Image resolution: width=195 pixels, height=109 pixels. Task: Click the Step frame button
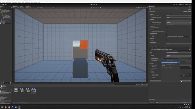click(97, 5)
